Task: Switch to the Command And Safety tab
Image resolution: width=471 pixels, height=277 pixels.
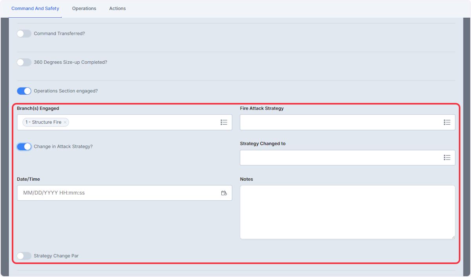Action: pyautogui.click(x=35, y=8)
